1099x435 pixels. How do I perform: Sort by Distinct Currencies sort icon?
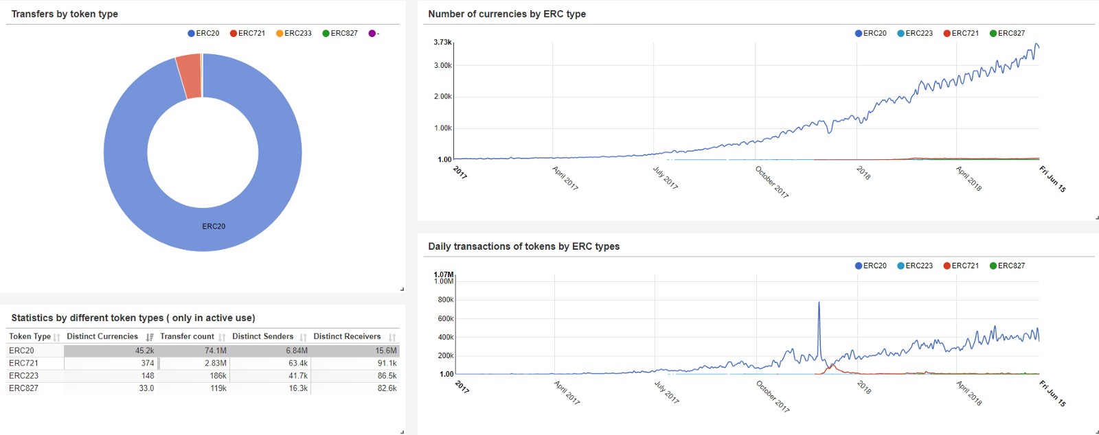[x=150, y=337]
